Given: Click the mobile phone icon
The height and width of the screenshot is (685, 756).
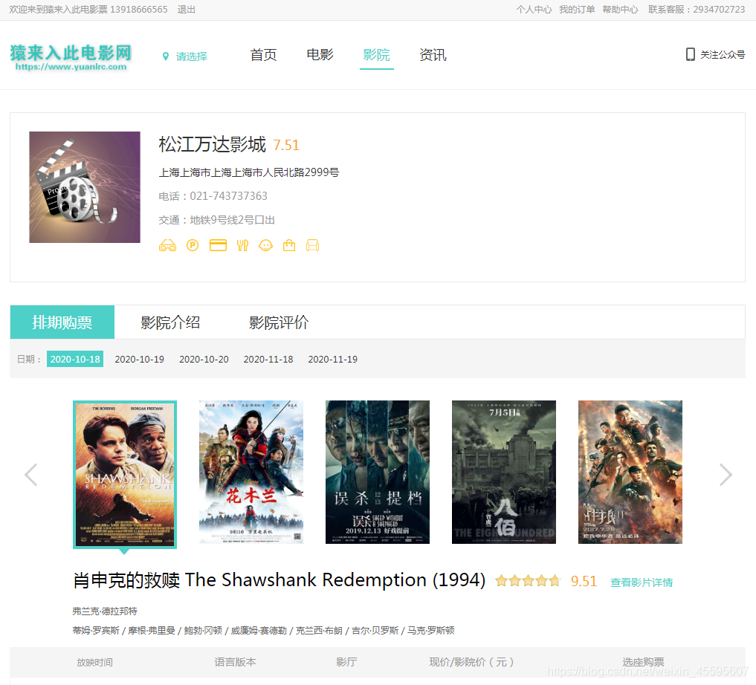Looking at the screenshot, I should 691,54.
